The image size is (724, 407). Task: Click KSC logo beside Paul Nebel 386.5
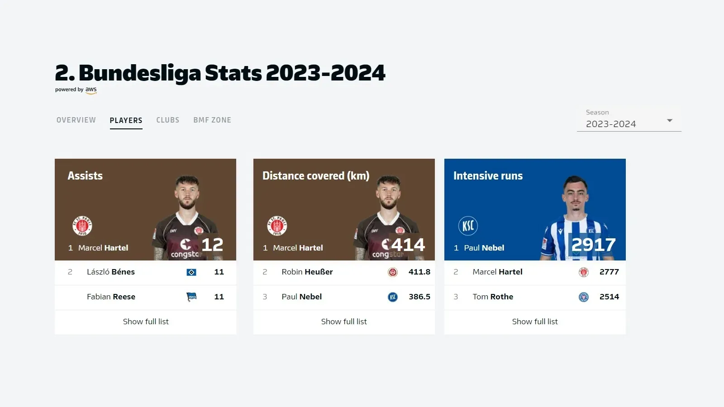coord(393,297)
